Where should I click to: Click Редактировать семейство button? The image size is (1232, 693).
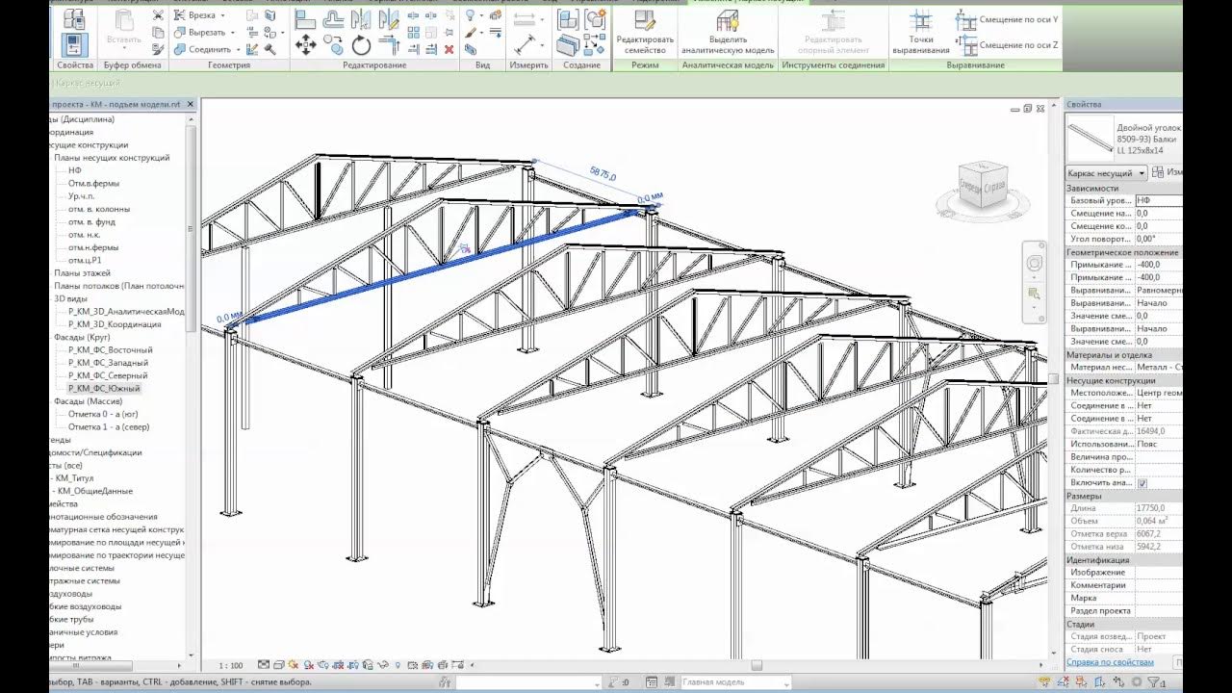(645, 33)
